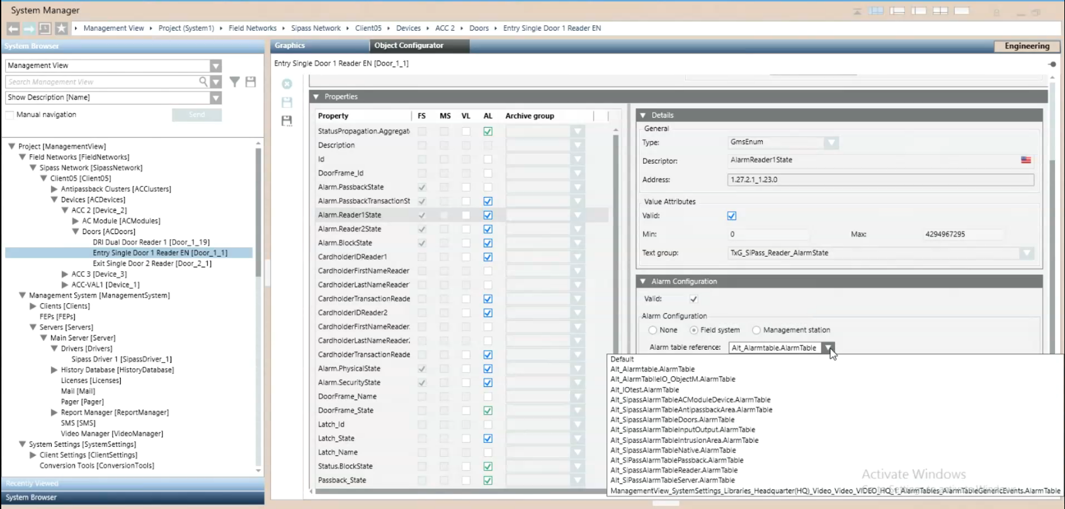Click the Address input field
This screenshot has width=1065, height=509.
click(x=880, y=180)
